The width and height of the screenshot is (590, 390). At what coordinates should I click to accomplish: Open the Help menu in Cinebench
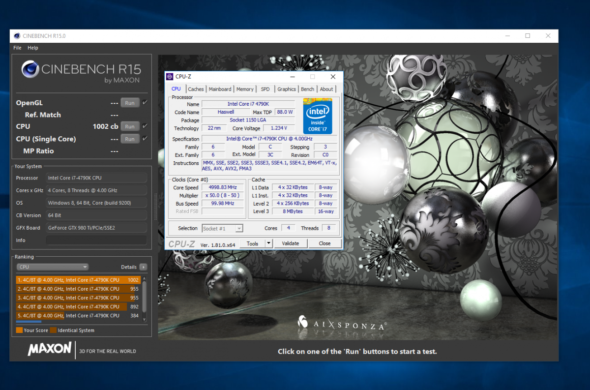[33, 48]
